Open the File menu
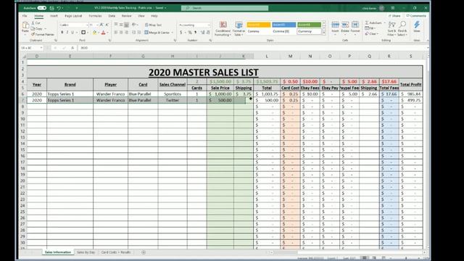The width and height of the screenshot is (464, 261). pos(25,16)
